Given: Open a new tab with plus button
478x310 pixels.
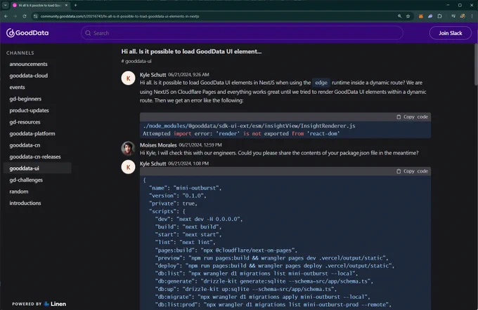Looking at the screenshot, I should (x=76, y=5).
